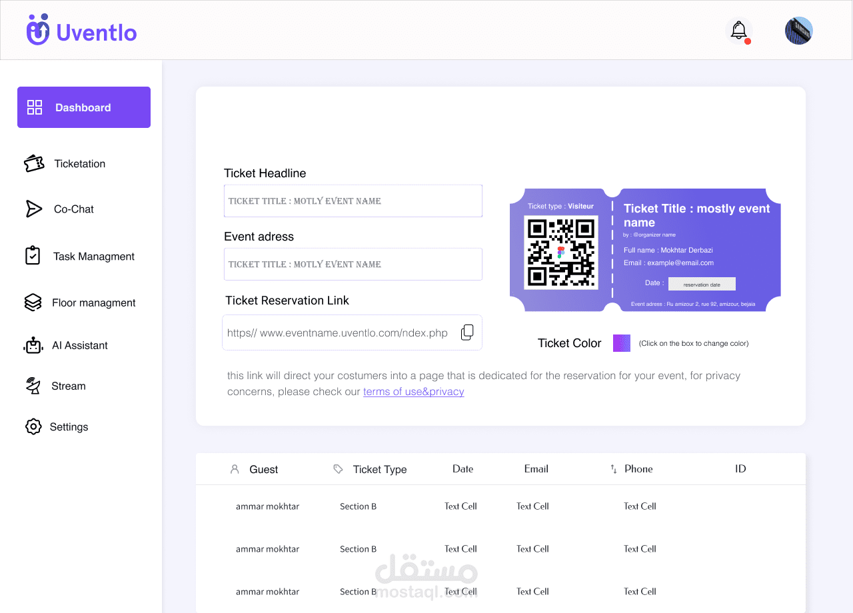
Task: Click the Uventlo logo icon
Action: 38,30
